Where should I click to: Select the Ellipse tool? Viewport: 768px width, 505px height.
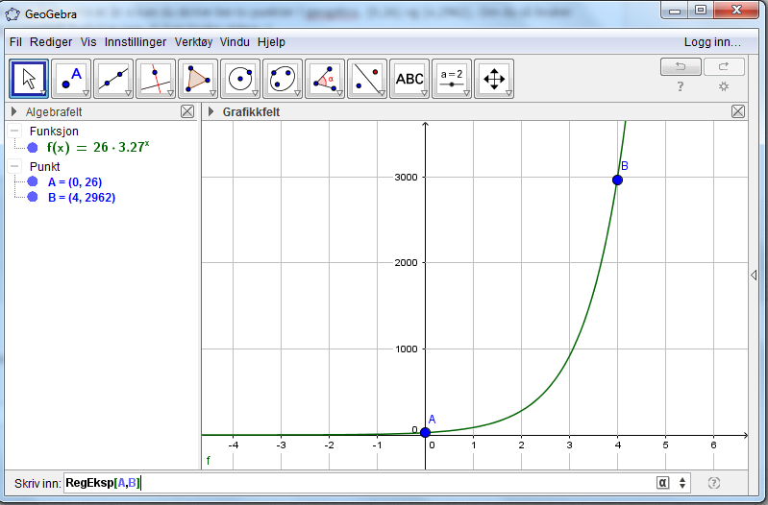[x=283, y=79]
